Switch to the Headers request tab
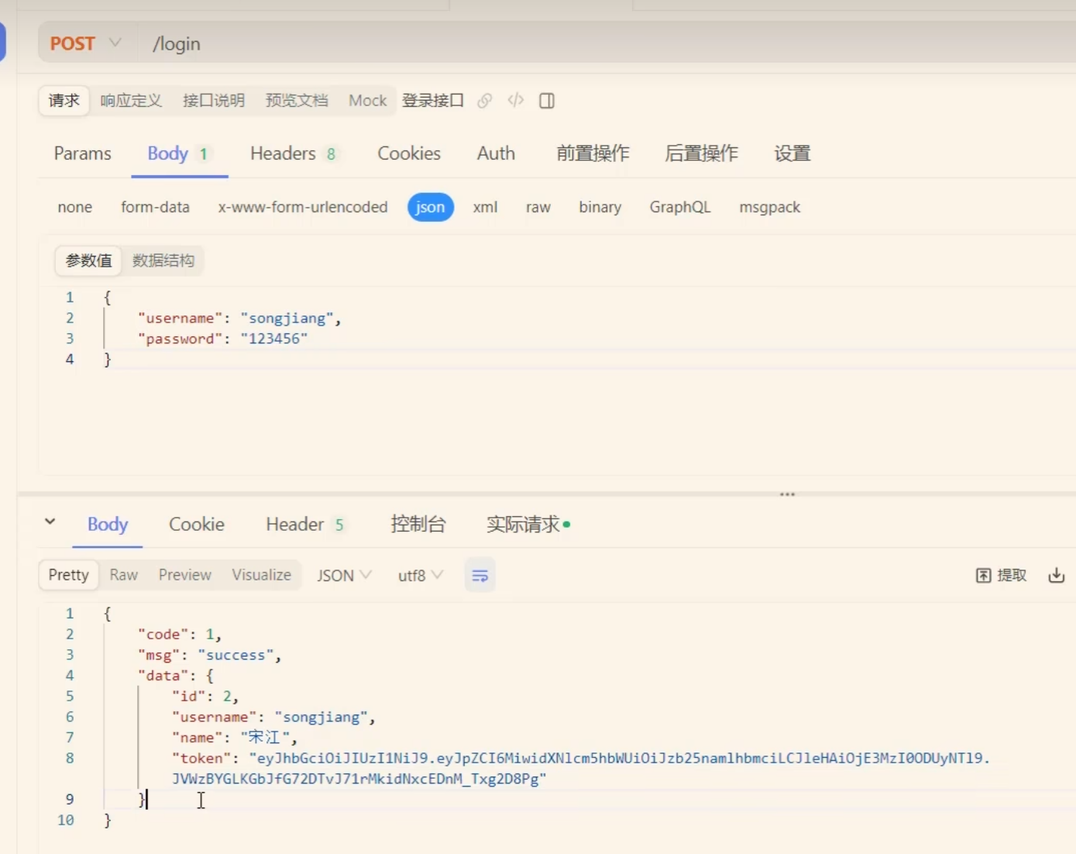 pyautogui.click(x=292, y=153)
